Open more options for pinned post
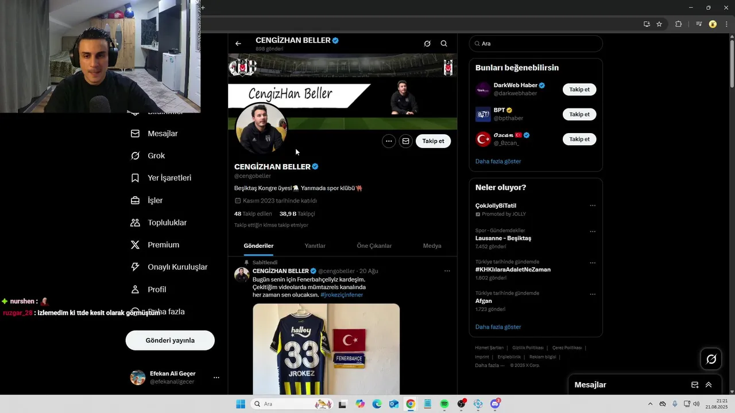The image size is (735, 413). pyautogui.click(x=447, y=271)
